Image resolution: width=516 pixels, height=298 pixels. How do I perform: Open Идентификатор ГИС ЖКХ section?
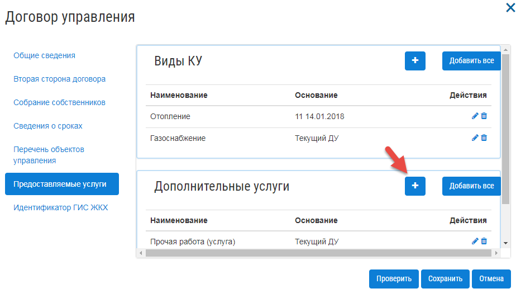(x=61, y=207)
